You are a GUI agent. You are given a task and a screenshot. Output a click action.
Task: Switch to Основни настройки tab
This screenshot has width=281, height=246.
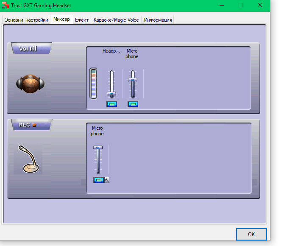click(26, 20)
